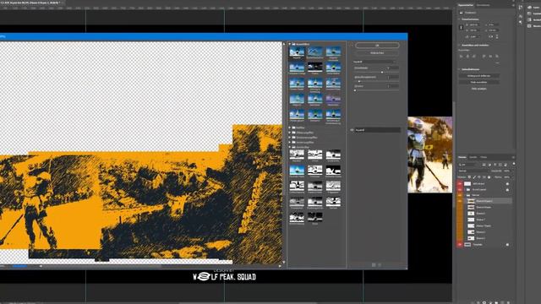The width and height of the screenshot is (541, 304).
Task: Filter layers by smart objects icon
Action: 505,165
